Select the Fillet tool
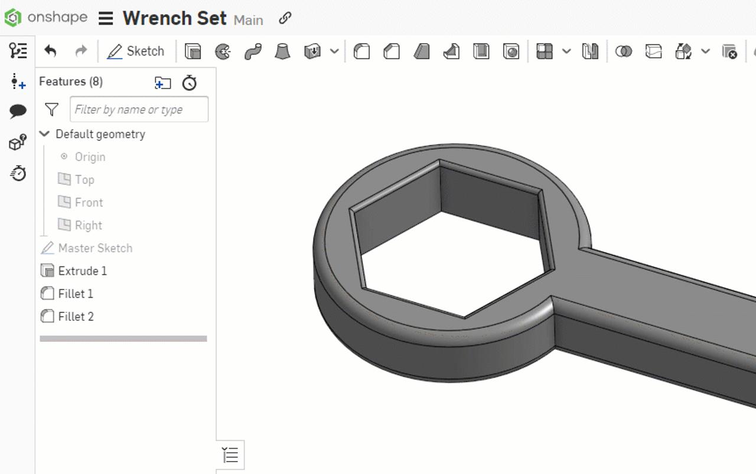The height and width of the screenshot is (474, 756). (361, 51)
